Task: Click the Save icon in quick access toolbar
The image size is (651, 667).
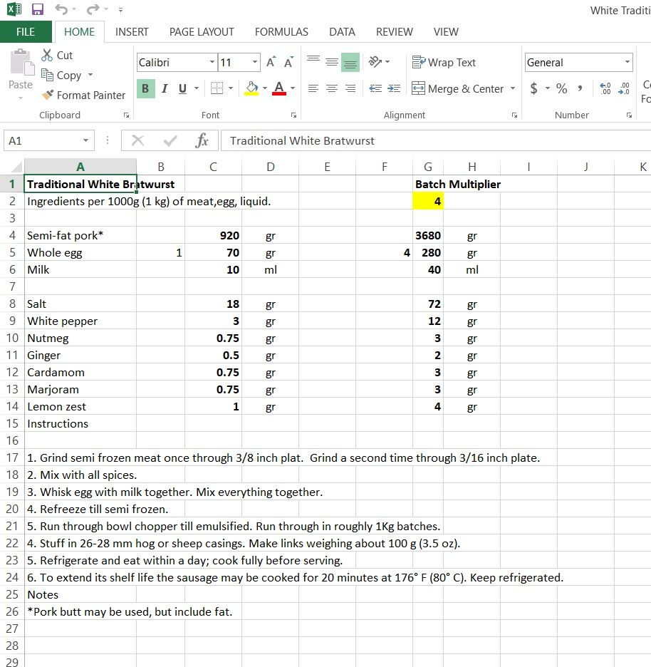Action: click(x=38, y=9)
